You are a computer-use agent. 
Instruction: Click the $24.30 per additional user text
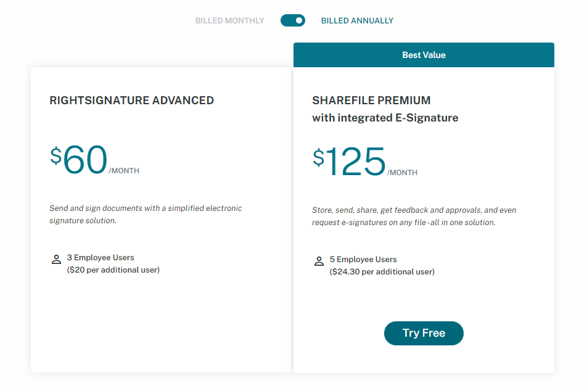pyautogui.click(x=382, y=271)
